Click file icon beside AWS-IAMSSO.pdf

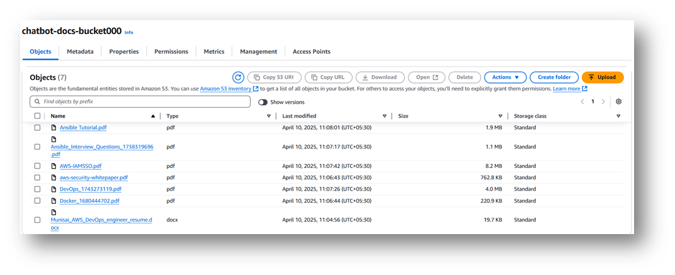click(x=54, y=166)
